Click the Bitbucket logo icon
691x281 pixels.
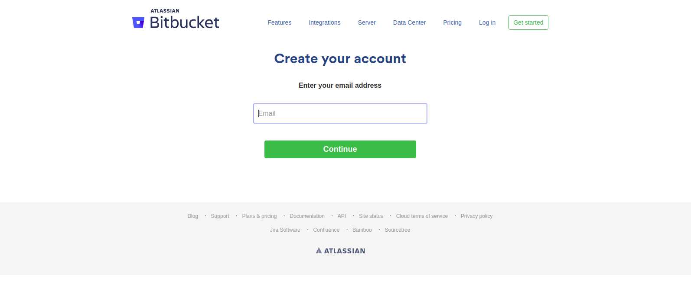coord(138,22)
